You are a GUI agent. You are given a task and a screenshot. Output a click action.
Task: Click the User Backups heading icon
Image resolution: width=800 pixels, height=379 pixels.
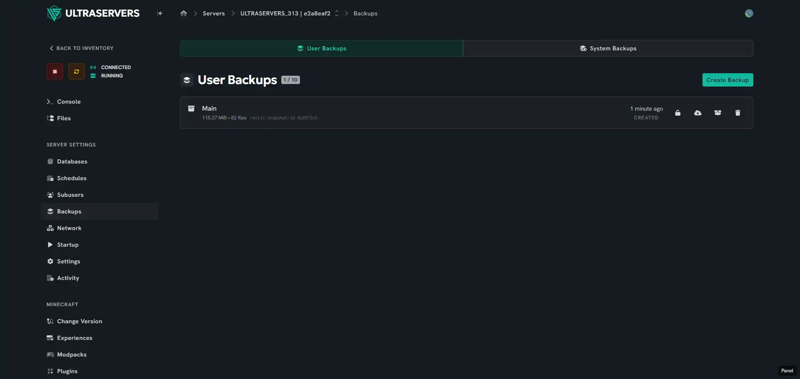[x=187, y=80]
